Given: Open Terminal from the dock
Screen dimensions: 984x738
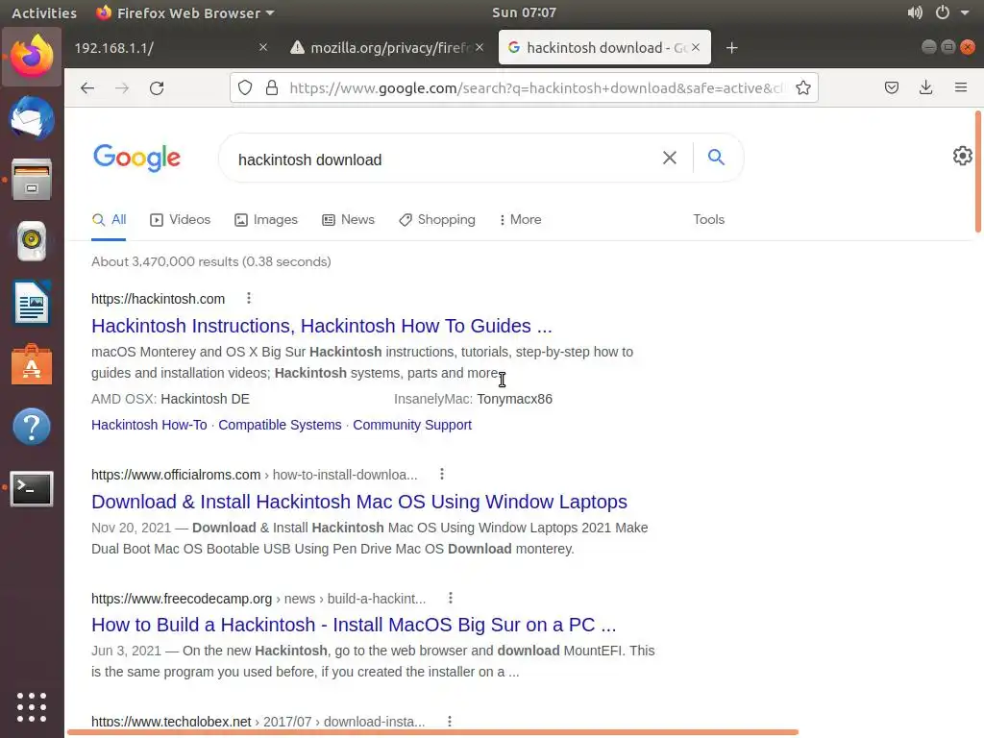Looking at the screenshot, I should coord(32,488).
